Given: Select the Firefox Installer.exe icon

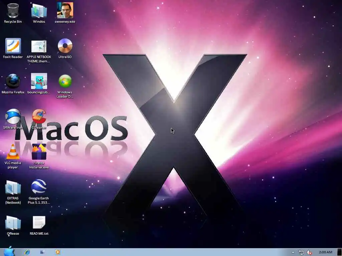Looking at the screenshot, I should [39, 152].
